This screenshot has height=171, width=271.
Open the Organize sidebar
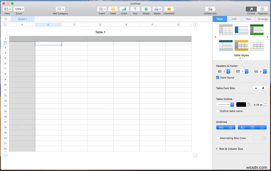[262, 9]
